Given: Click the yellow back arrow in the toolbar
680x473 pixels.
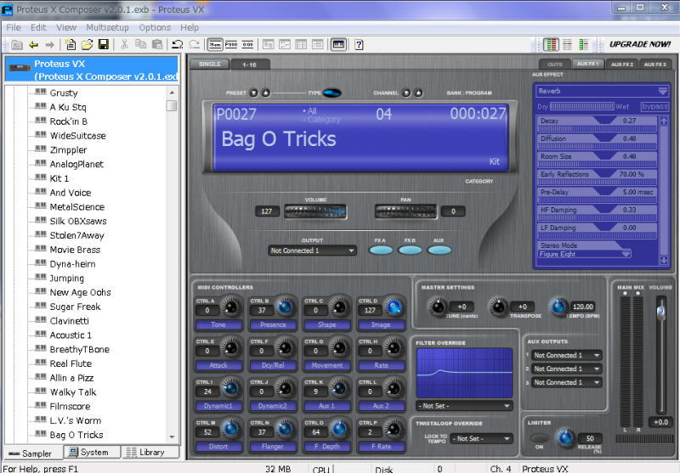Looking at the screenshot, I should tap(34, 45).
